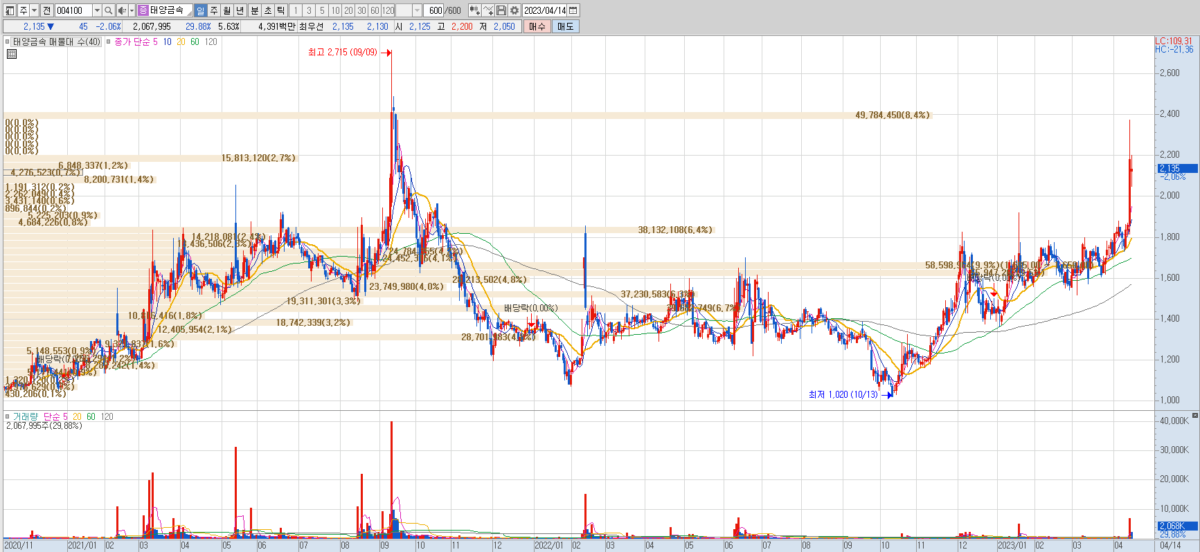
Task: Click the 2,067,995주(29.88%) volume text
Action: (x=44, y=425)
